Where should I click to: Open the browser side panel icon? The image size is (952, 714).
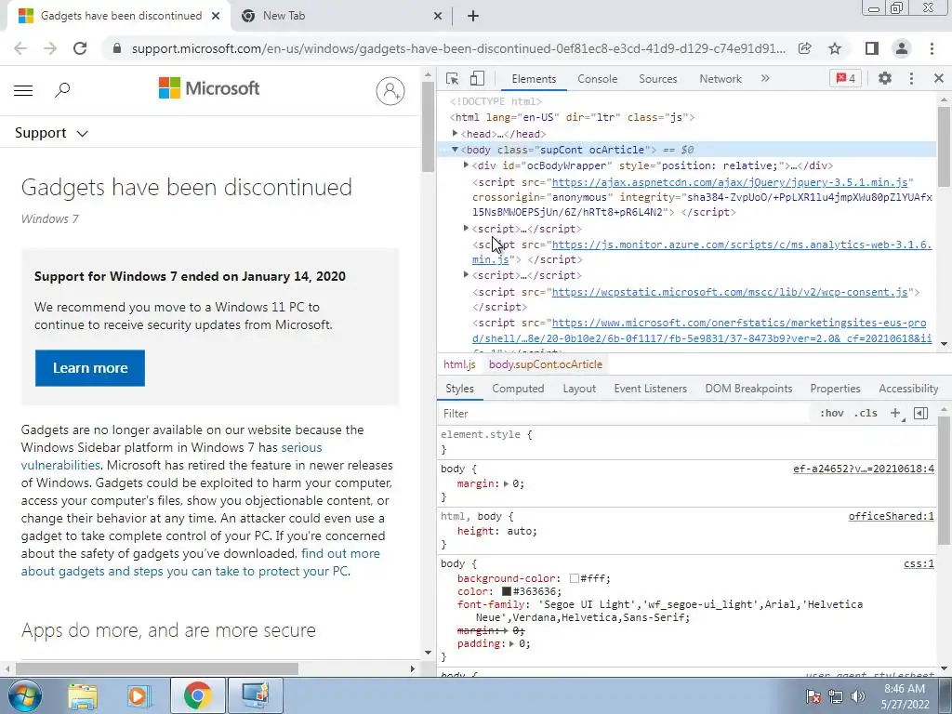[x=872, y=48]
